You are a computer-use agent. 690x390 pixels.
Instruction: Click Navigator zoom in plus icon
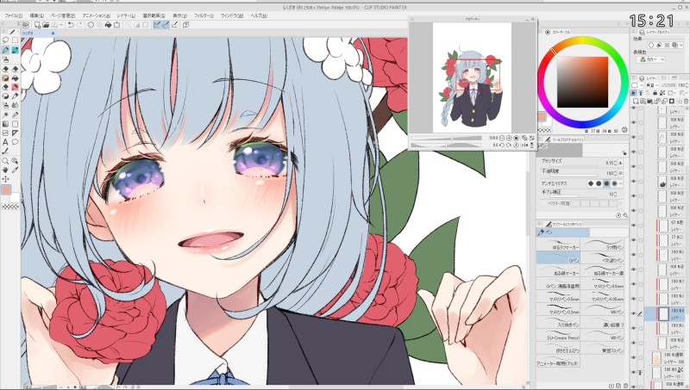pos(509,138)
